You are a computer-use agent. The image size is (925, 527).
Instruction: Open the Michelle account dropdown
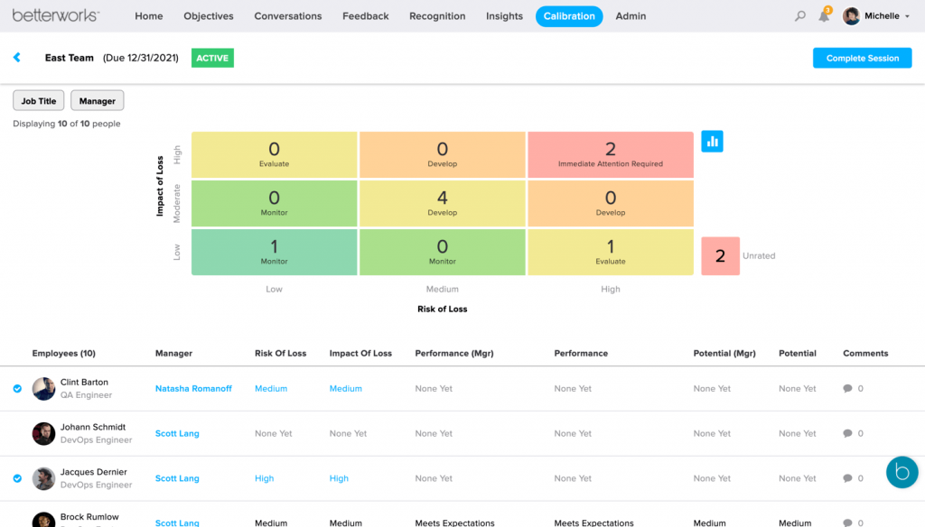872,16
